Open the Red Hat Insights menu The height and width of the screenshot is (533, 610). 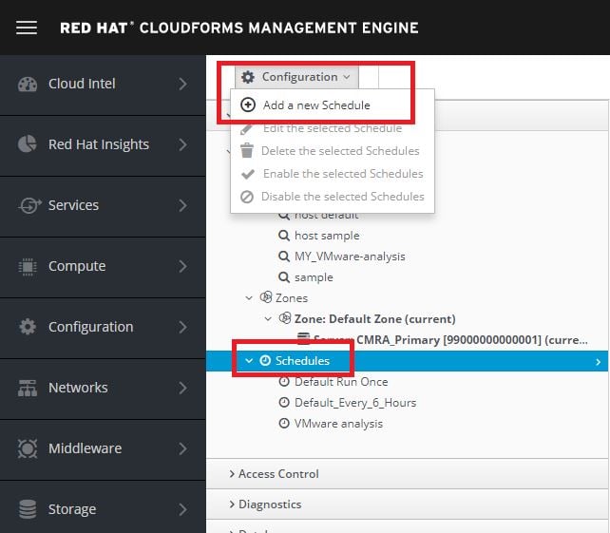click(103, 145)
